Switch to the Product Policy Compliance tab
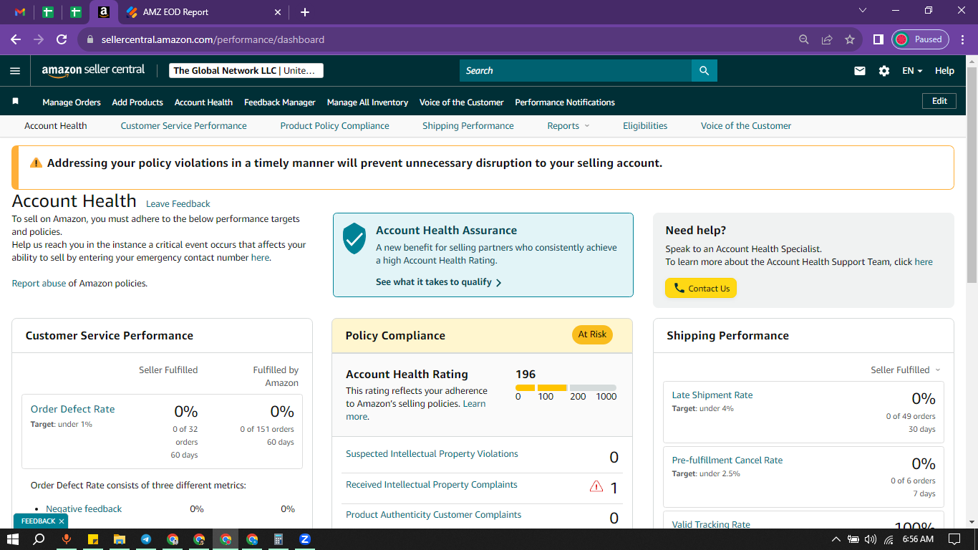 pos(335,126)
